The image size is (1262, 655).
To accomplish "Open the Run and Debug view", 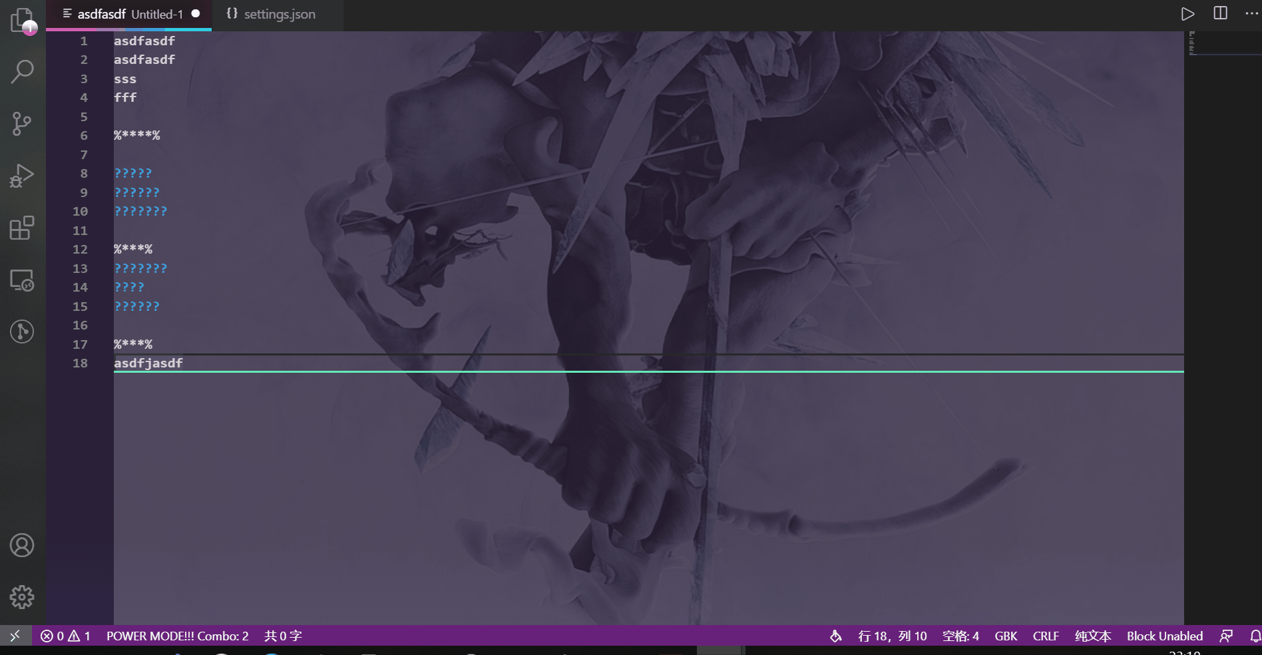I will tap(22, 175).
